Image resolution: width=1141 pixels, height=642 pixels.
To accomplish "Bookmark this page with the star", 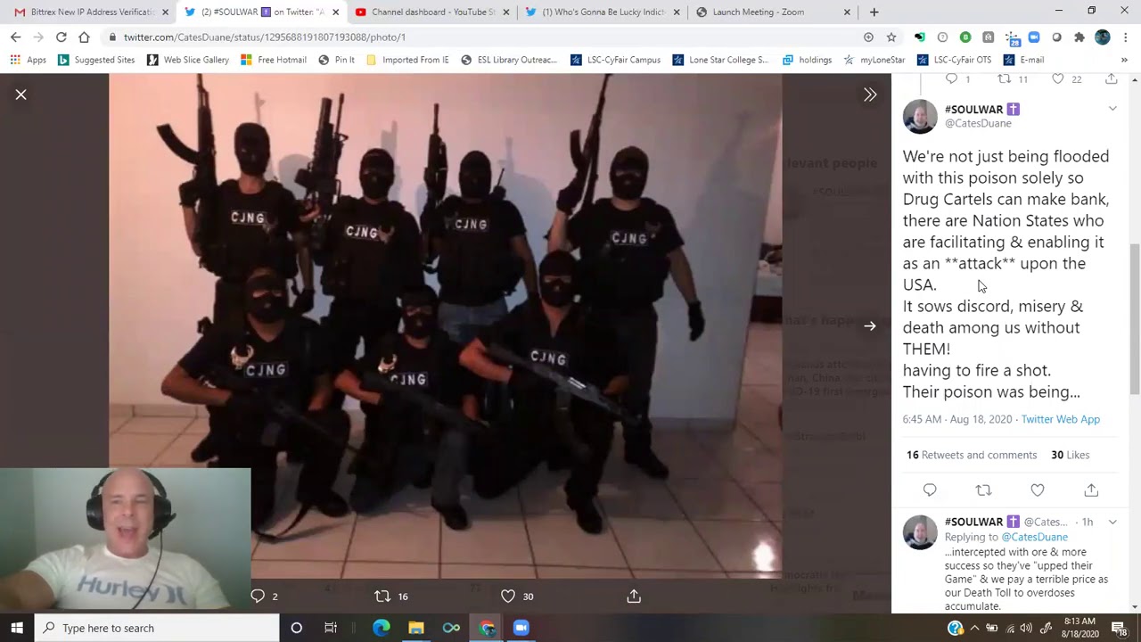I will (891, 37).
